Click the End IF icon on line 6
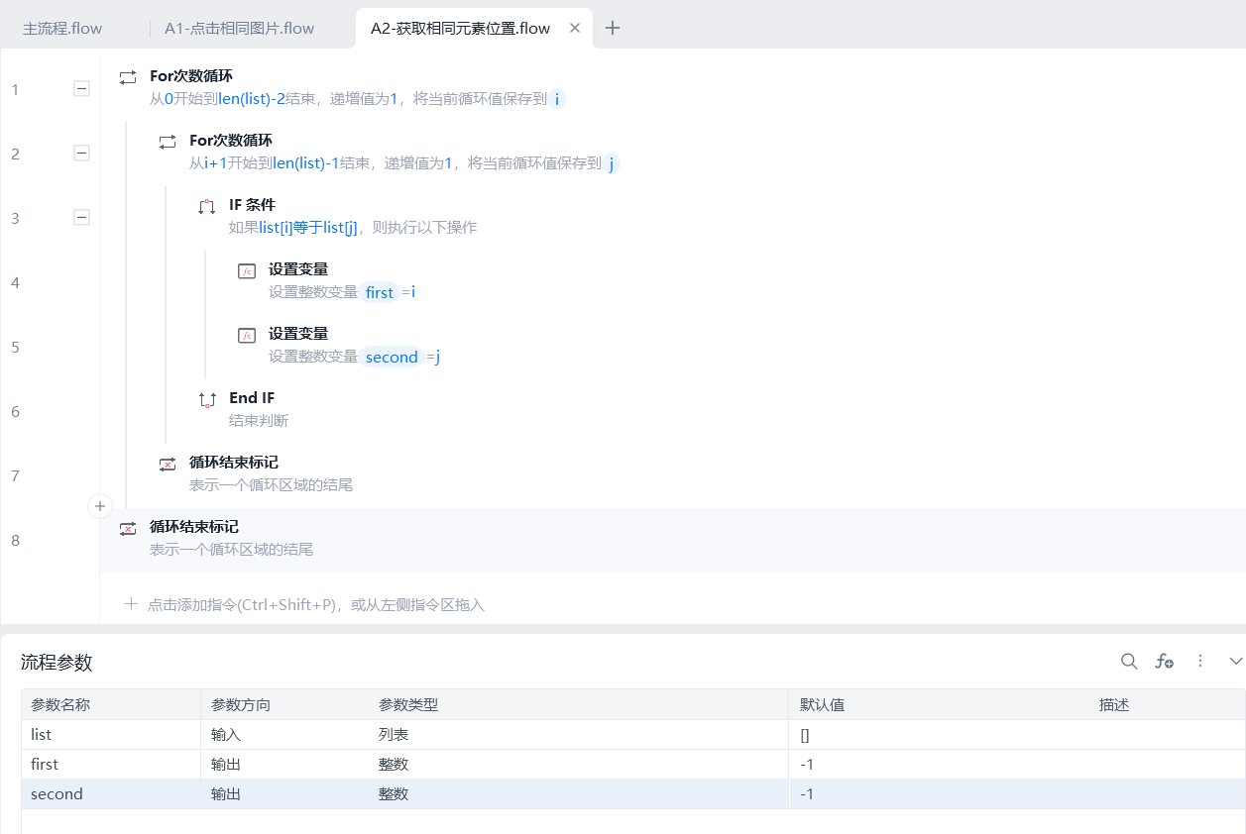The width and height of the screenshot is (1246, 834). pos(207,399)
